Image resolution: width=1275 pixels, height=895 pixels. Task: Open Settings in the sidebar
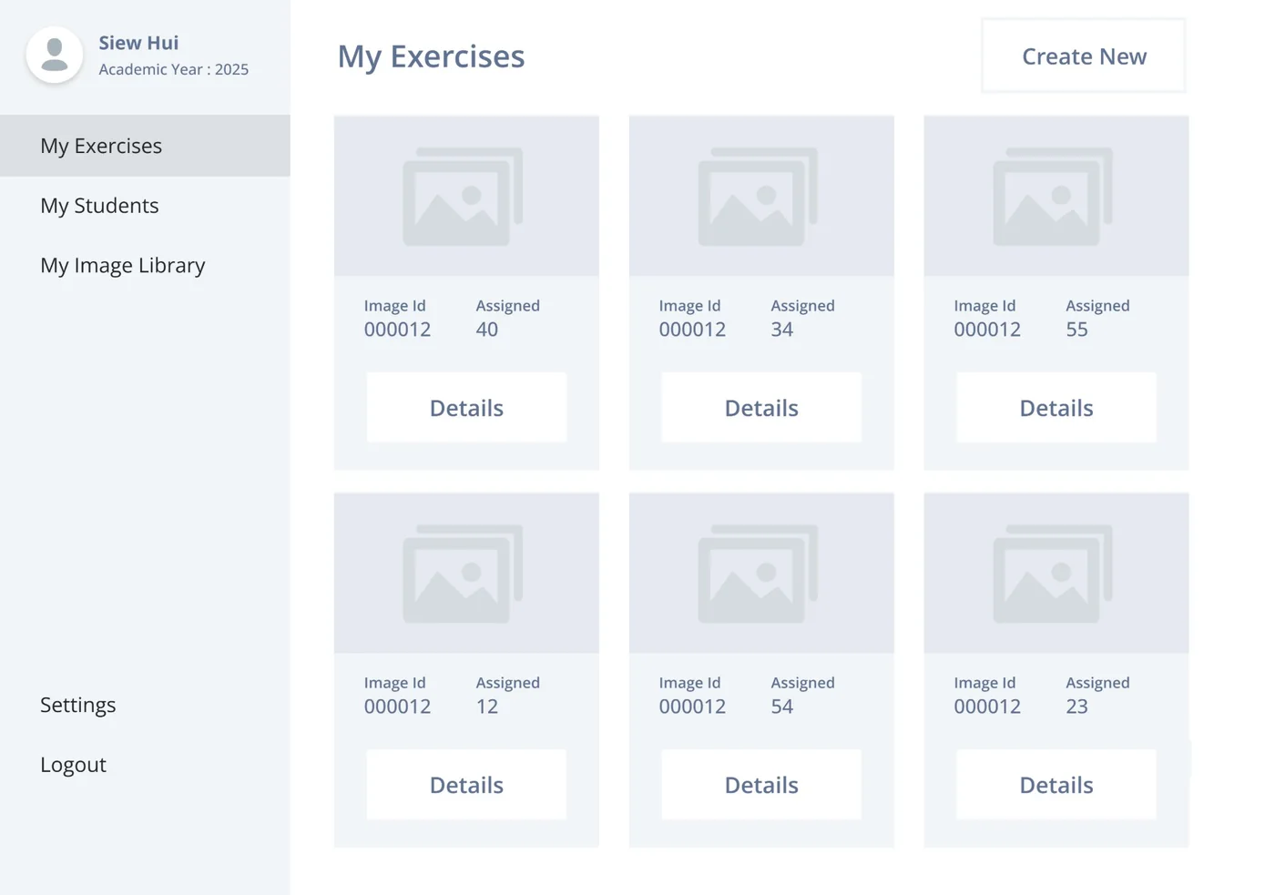(x=78, y=705)
